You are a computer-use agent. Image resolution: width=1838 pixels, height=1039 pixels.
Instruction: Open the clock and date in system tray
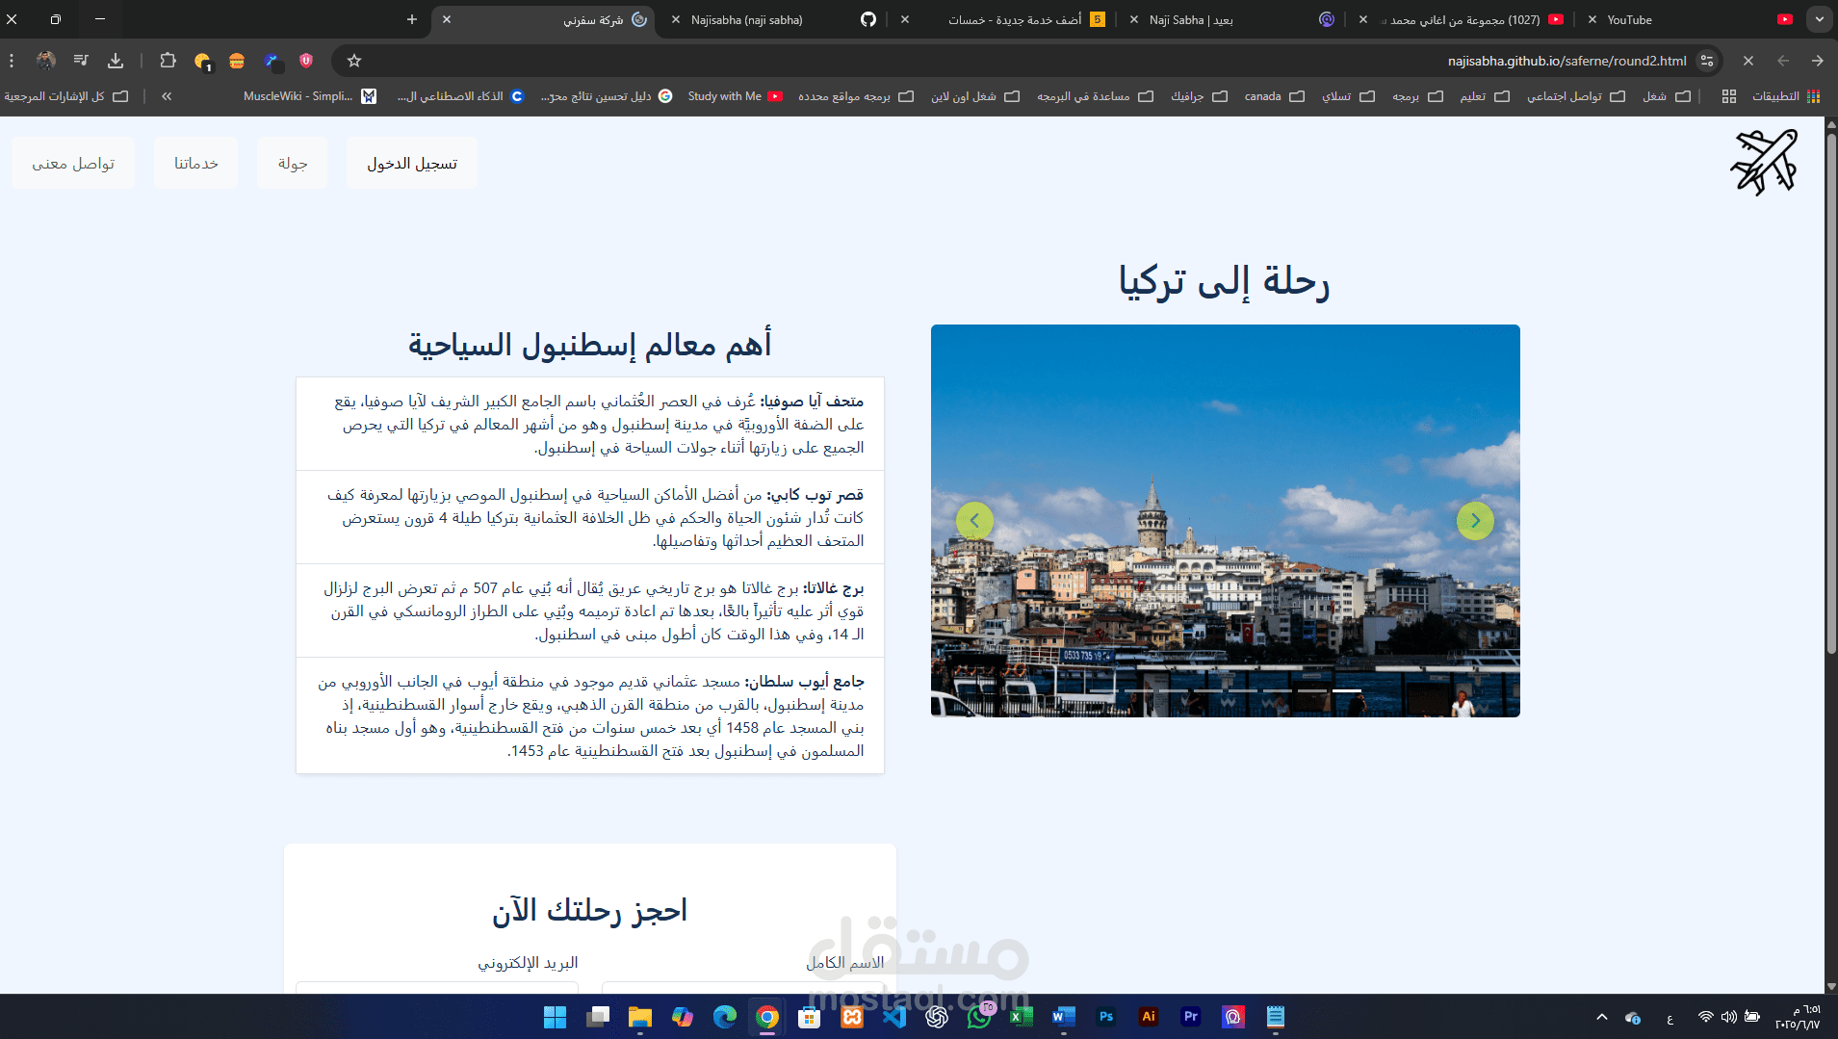1798,1017
